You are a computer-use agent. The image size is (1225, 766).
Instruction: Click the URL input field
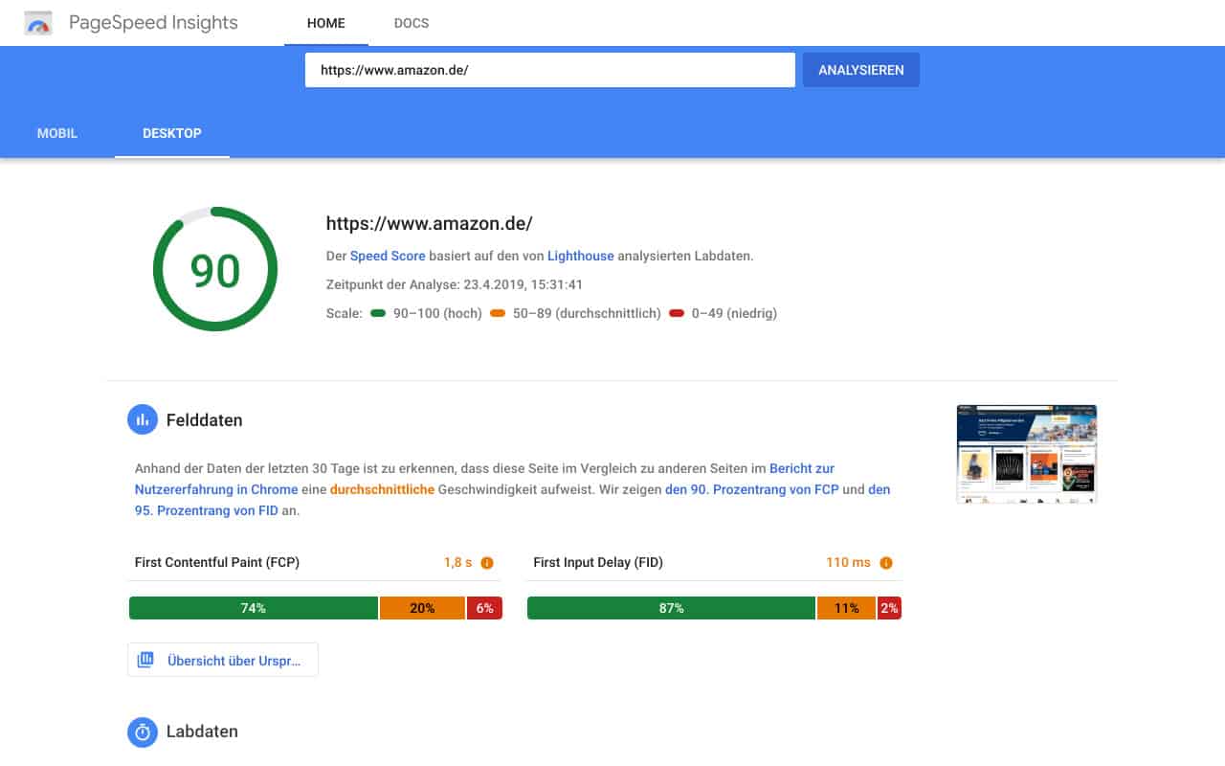(550, 70)
